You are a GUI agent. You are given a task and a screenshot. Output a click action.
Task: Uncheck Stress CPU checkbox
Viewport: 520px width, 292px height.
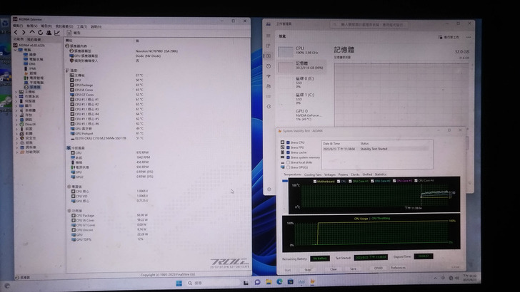(x=288, y=142)
